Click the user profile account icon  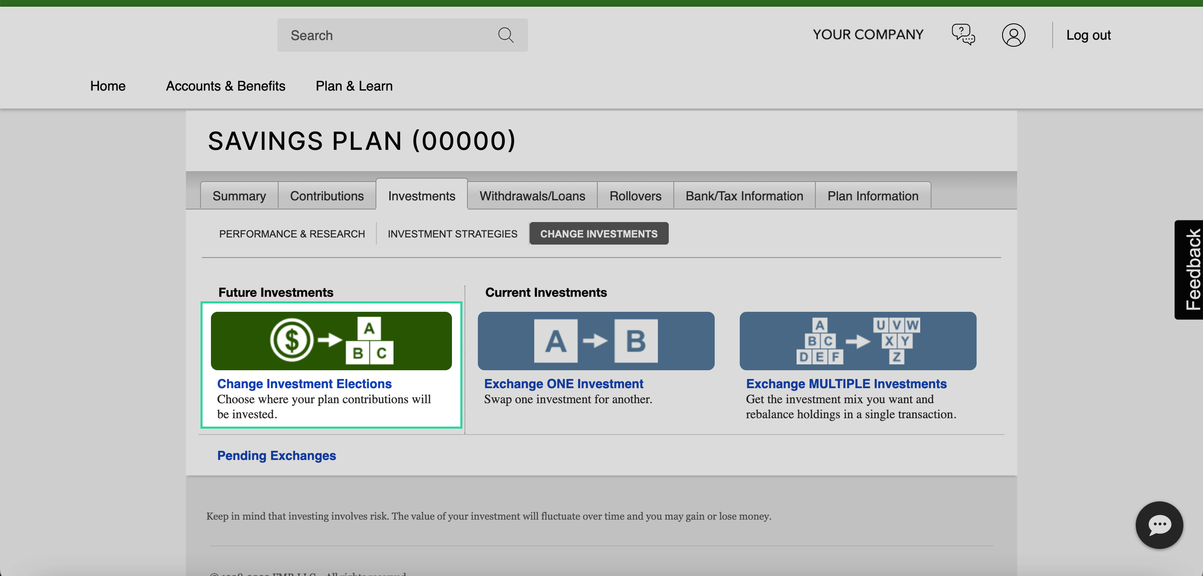pyautogui.click(x=1013, y=35)
